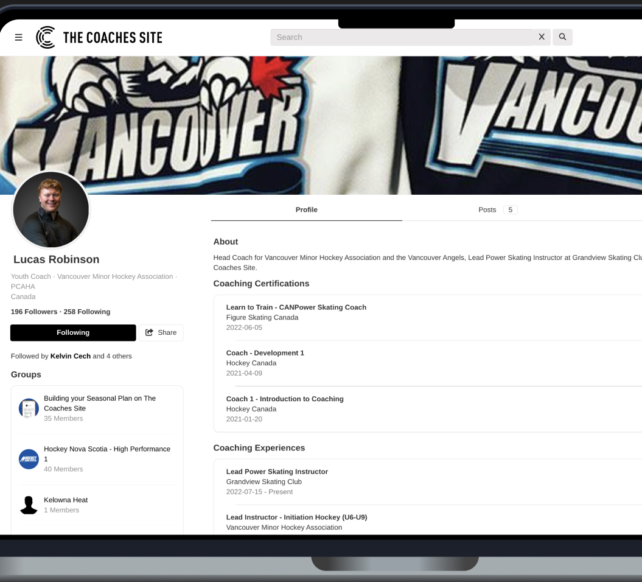Click the Coach - Development 1 certification
Image resolution: width=642 pixels, height=582 pixels.
point(265,352)
